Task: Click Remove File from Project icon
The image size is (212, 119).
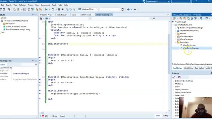Action: tap(40, 10)
